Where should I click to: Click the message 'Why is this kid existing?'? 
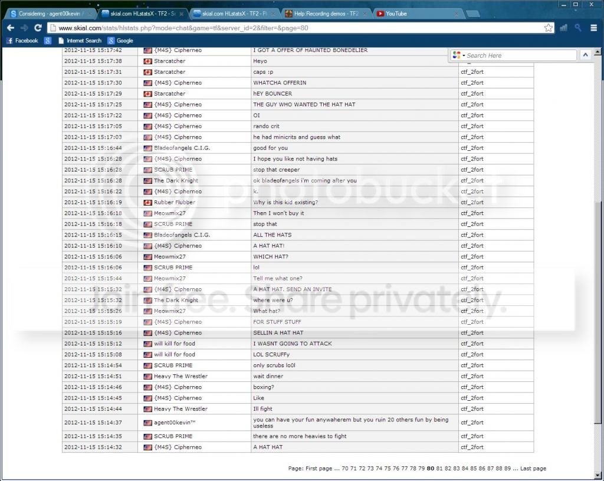click(285, 202)
